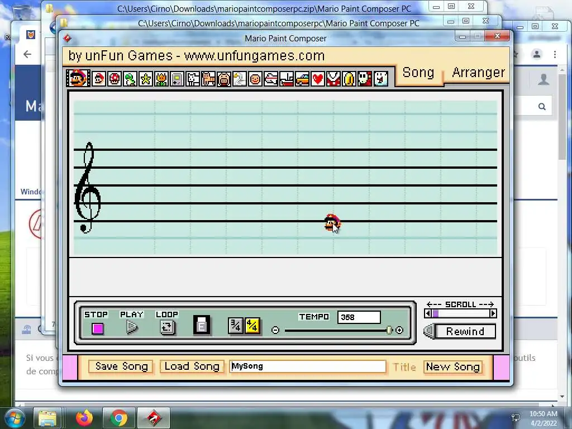Switch to the Song tab
This screenshot has height=429, width=572.
tap(418, 73)
